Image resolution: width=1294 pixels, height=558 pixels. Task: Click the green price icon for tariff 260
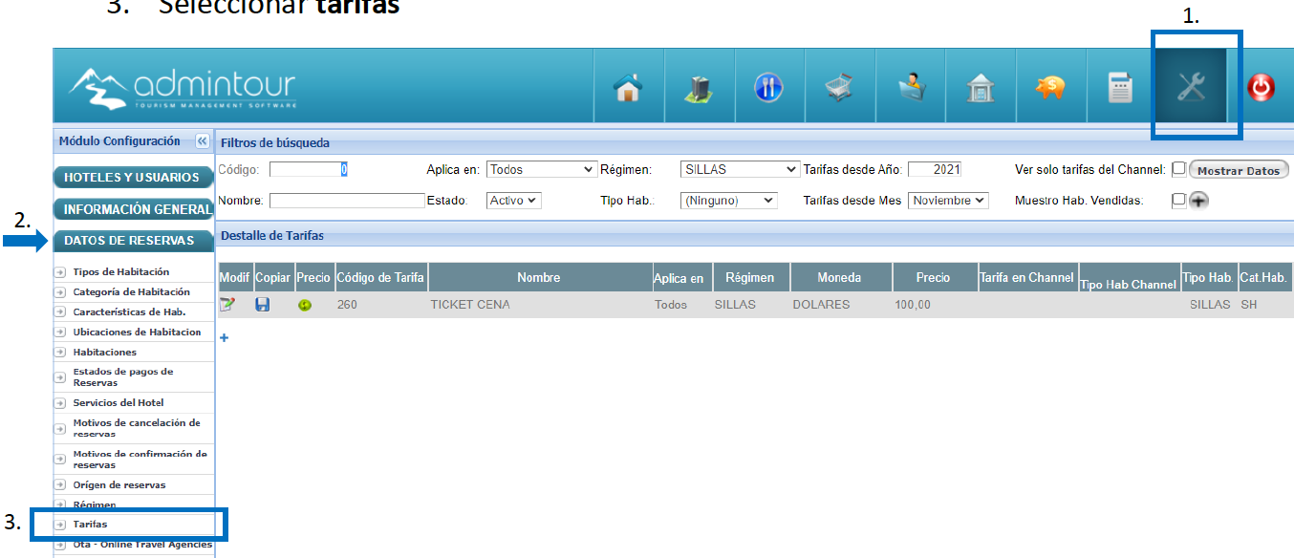(x=305, y=306)
